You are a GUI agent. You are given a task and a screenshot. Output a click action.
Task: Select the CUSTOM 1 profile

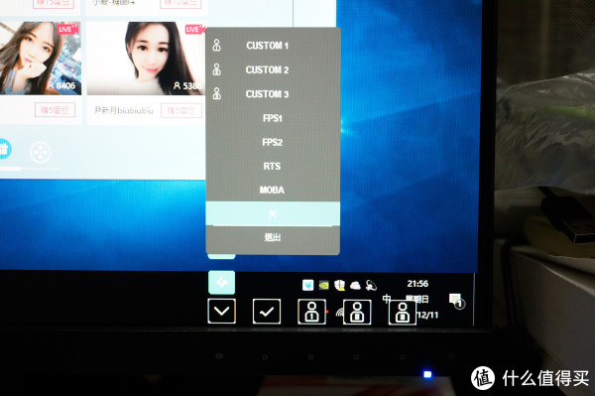click(x=273, y=46)
